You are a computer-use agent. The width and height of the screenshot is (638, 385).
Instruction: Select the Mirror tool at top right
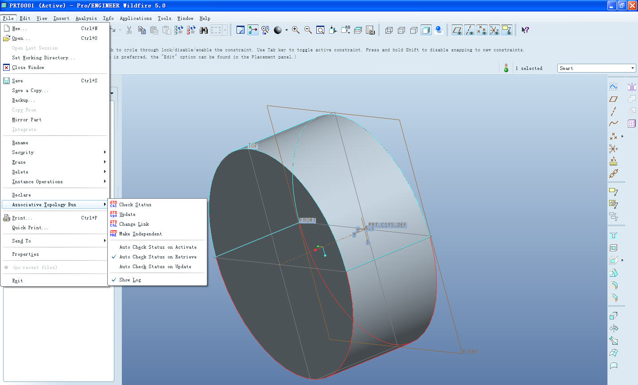coord(631,87)
